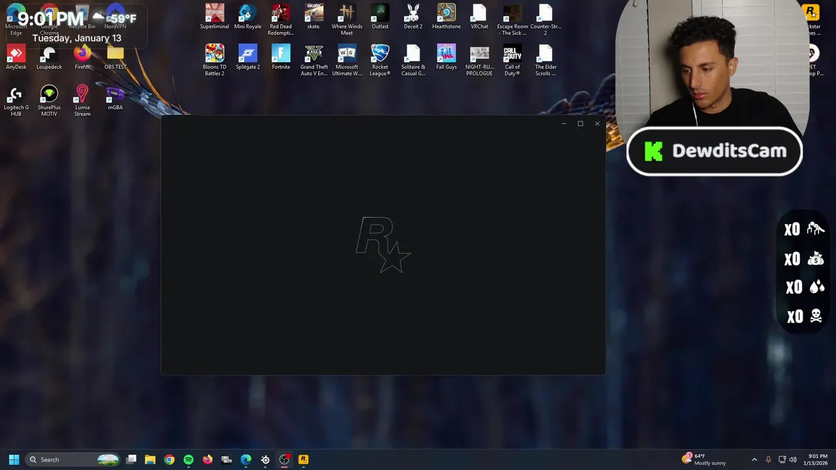
Task: Switch to OBS Studio in the taskbar
Action: (x=284, y=460)
